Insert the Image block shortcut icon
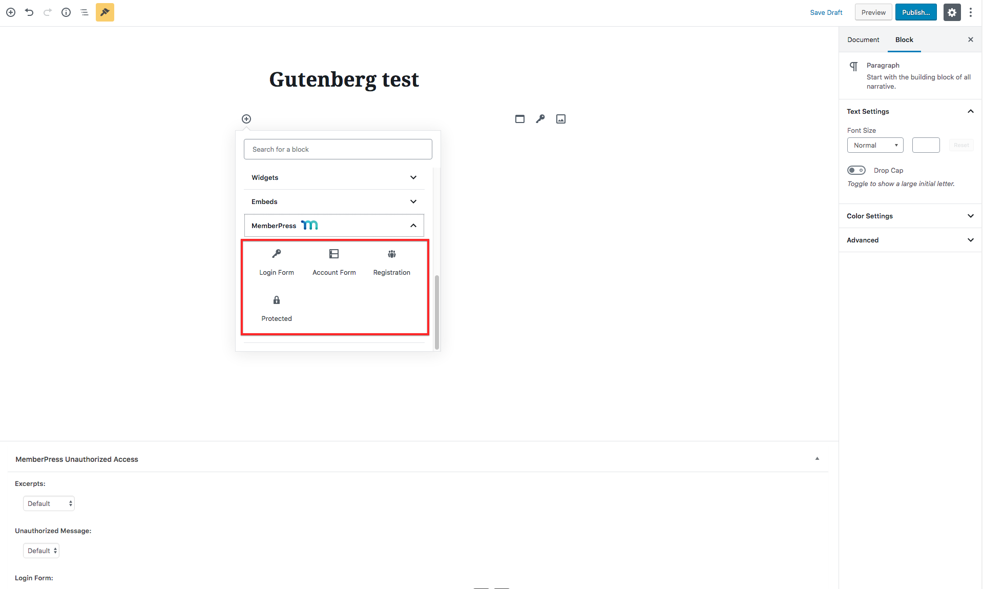983x589 pixels. pos(561,119)
